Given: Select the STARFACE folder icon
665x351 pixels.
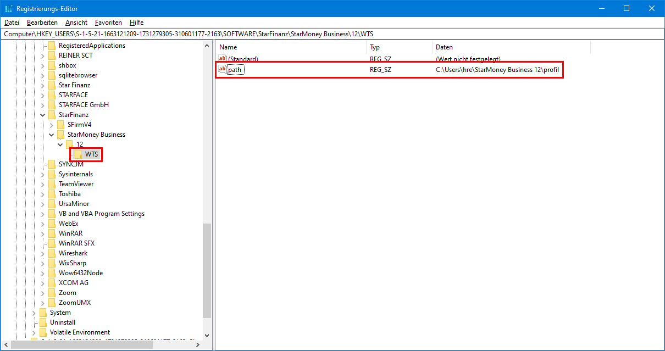Looking at the screenshot, I should (52, 95).
